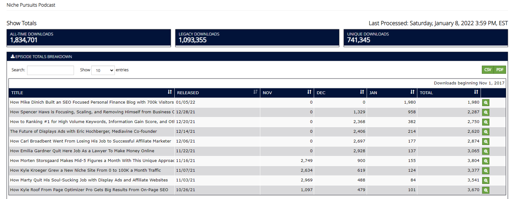Select the Legacy Downloads totals card
The image size is (513, 199).
click(x=257, y=38)
